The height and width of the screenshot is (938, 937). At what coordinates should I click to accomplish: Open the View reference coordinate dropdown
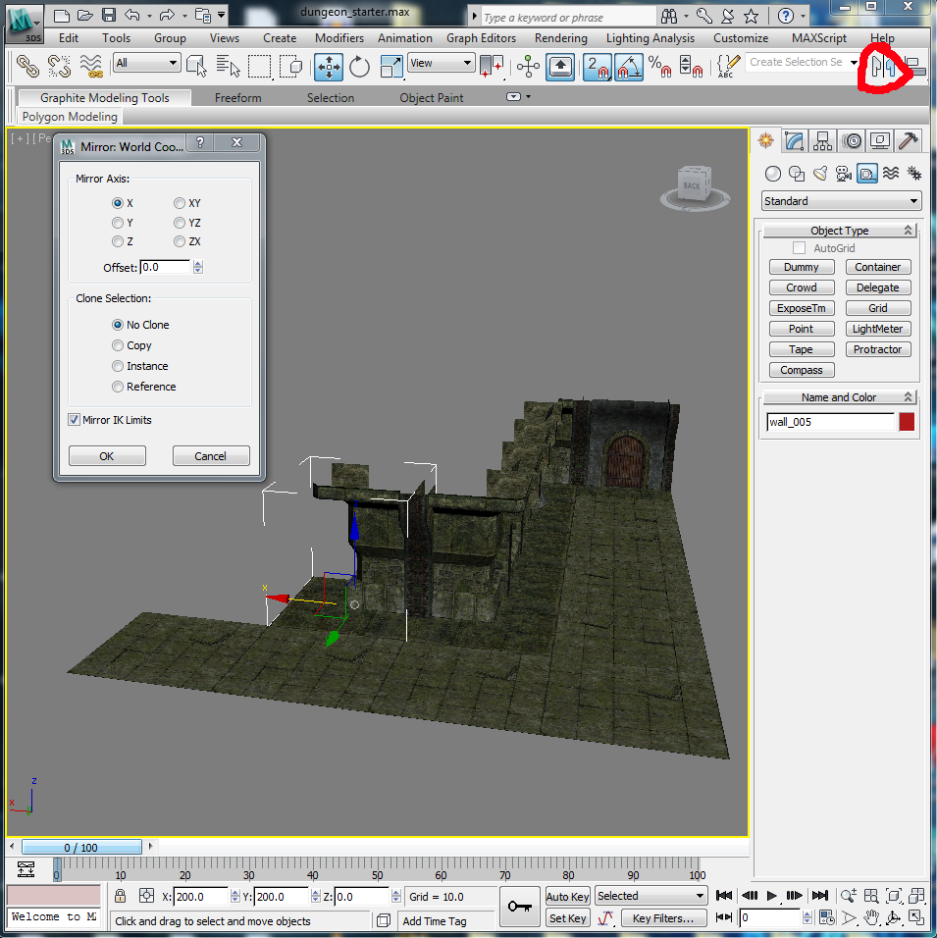click(x=442, y=63)
